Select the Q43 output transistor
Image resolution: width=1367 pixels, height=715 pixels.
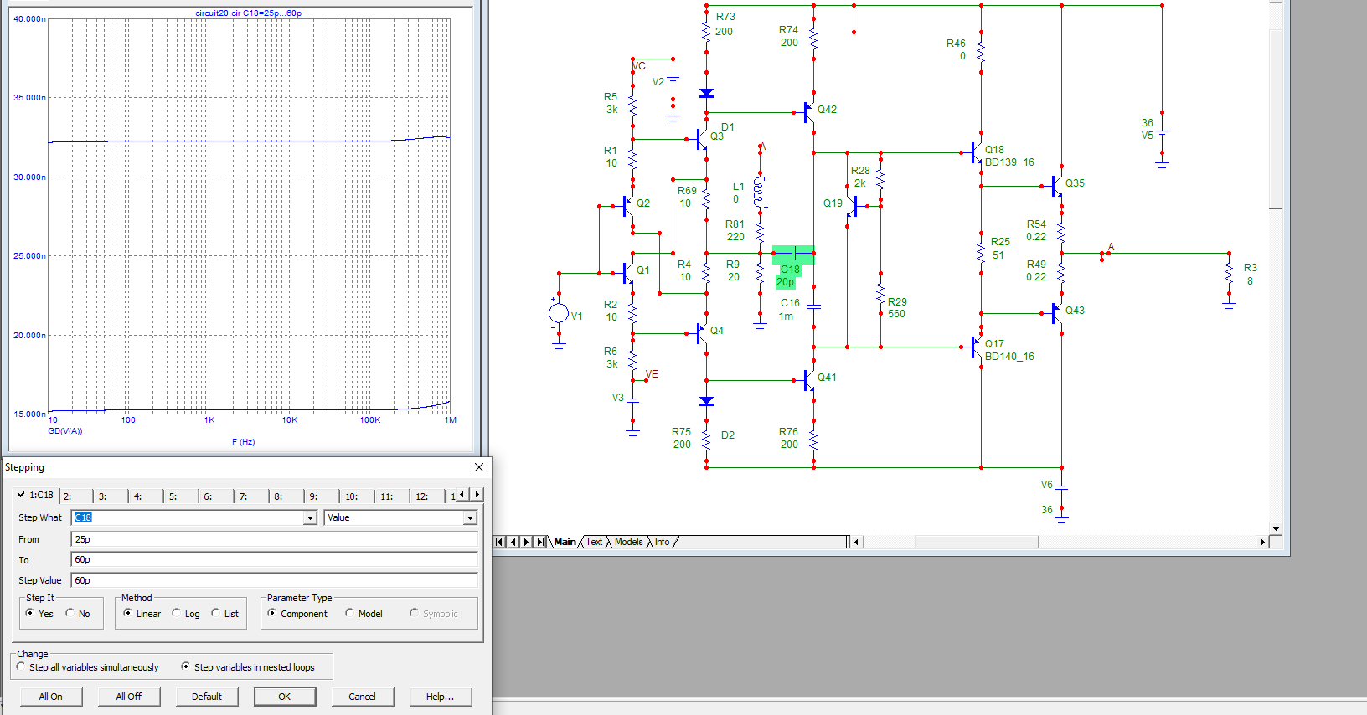click(1055, 313)
